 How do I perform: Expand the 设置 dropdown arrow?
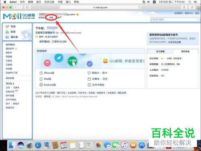pyautogui.click(x=54, y=18)
